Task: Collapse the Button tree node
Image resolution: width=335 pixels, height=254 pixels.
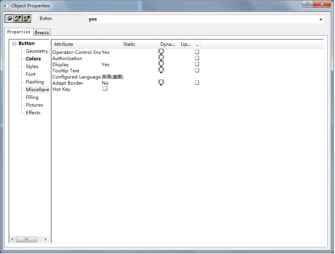Action: click(x=14, y=44)
